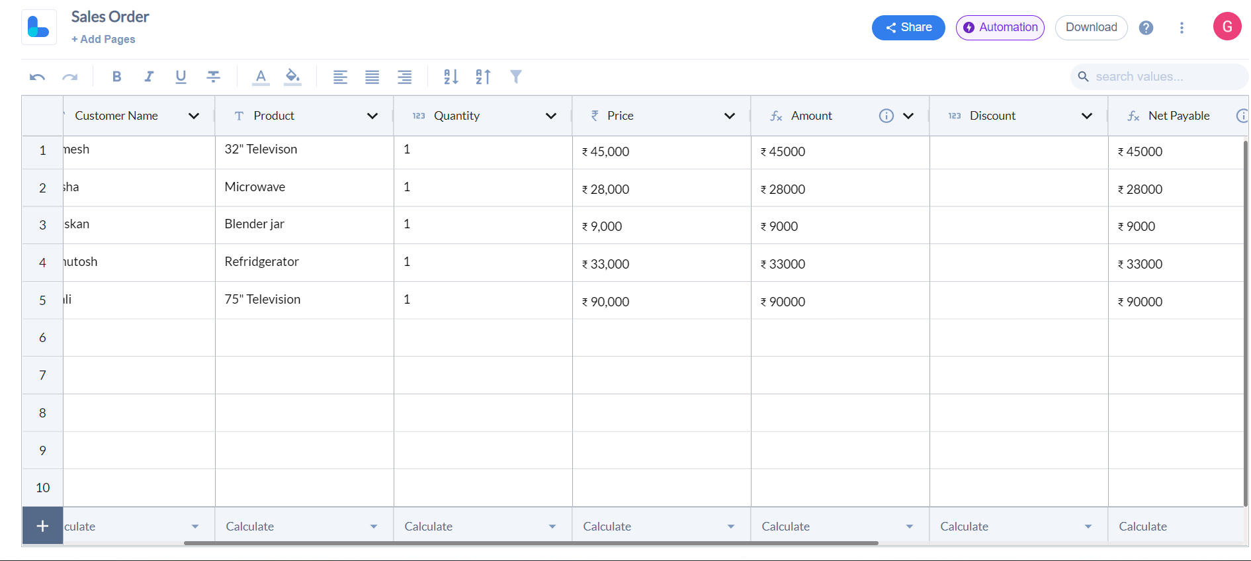Apply strikethrough formatting
This screenshot has width=1251, height=561.
213,77
